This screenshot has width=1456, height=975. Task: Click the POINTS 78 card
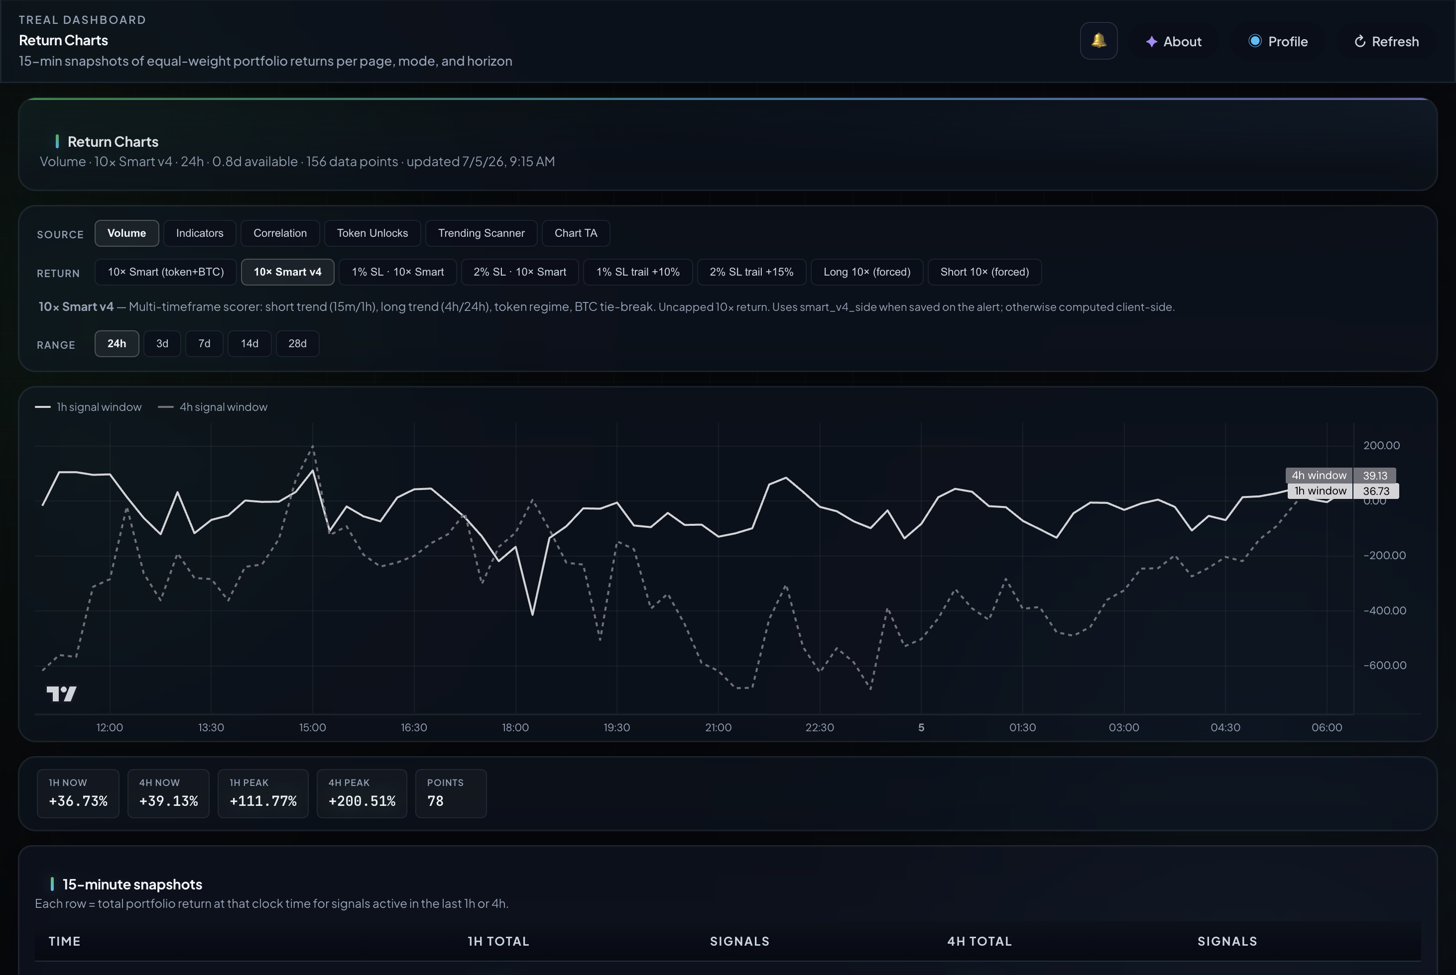[451, 793]
